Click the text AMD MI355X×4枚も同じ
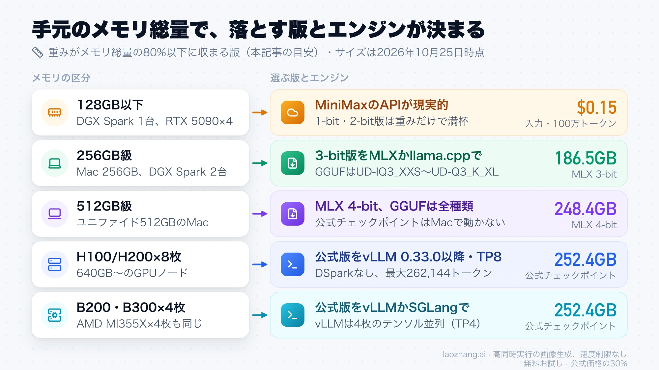The image size is (659, 370). [139, 324]
